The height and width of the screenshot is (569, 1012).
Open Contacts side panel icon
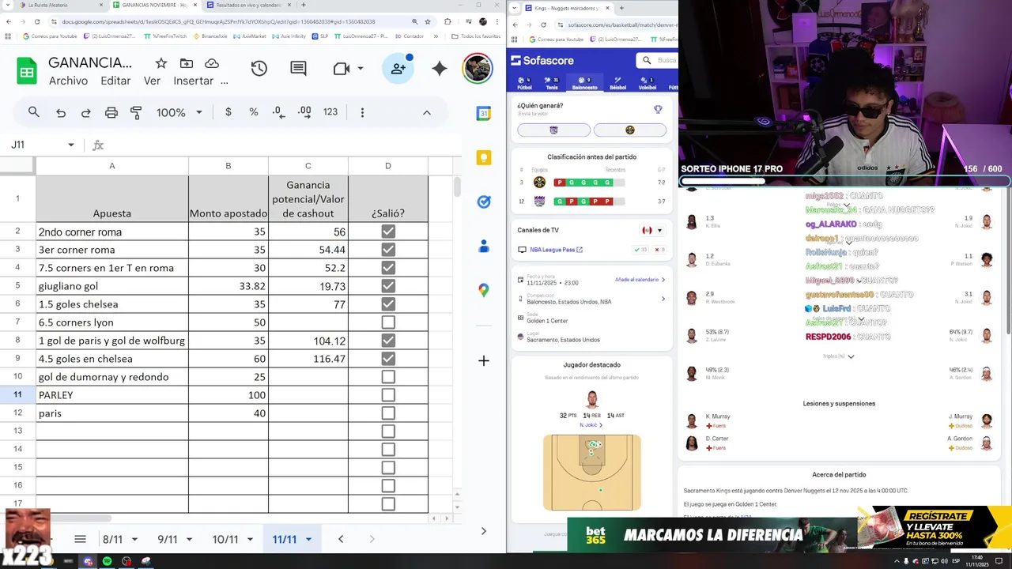[484, 246]
